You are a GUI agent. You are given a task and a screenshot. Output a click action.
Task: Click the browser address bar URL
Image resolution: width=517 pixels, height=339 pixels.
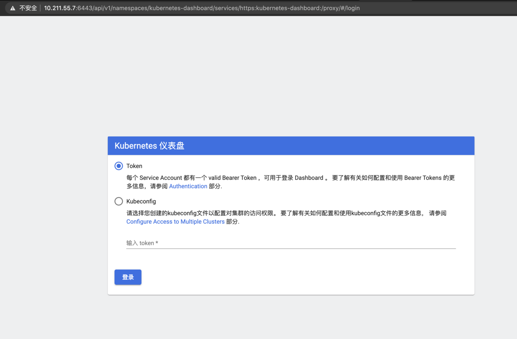[x=202, y=8]
